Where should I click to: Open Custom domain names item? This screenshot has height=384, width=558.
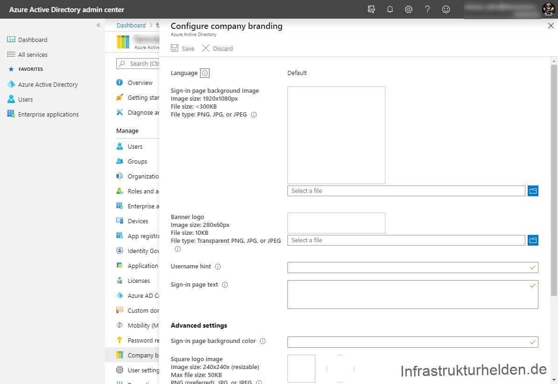137,311
